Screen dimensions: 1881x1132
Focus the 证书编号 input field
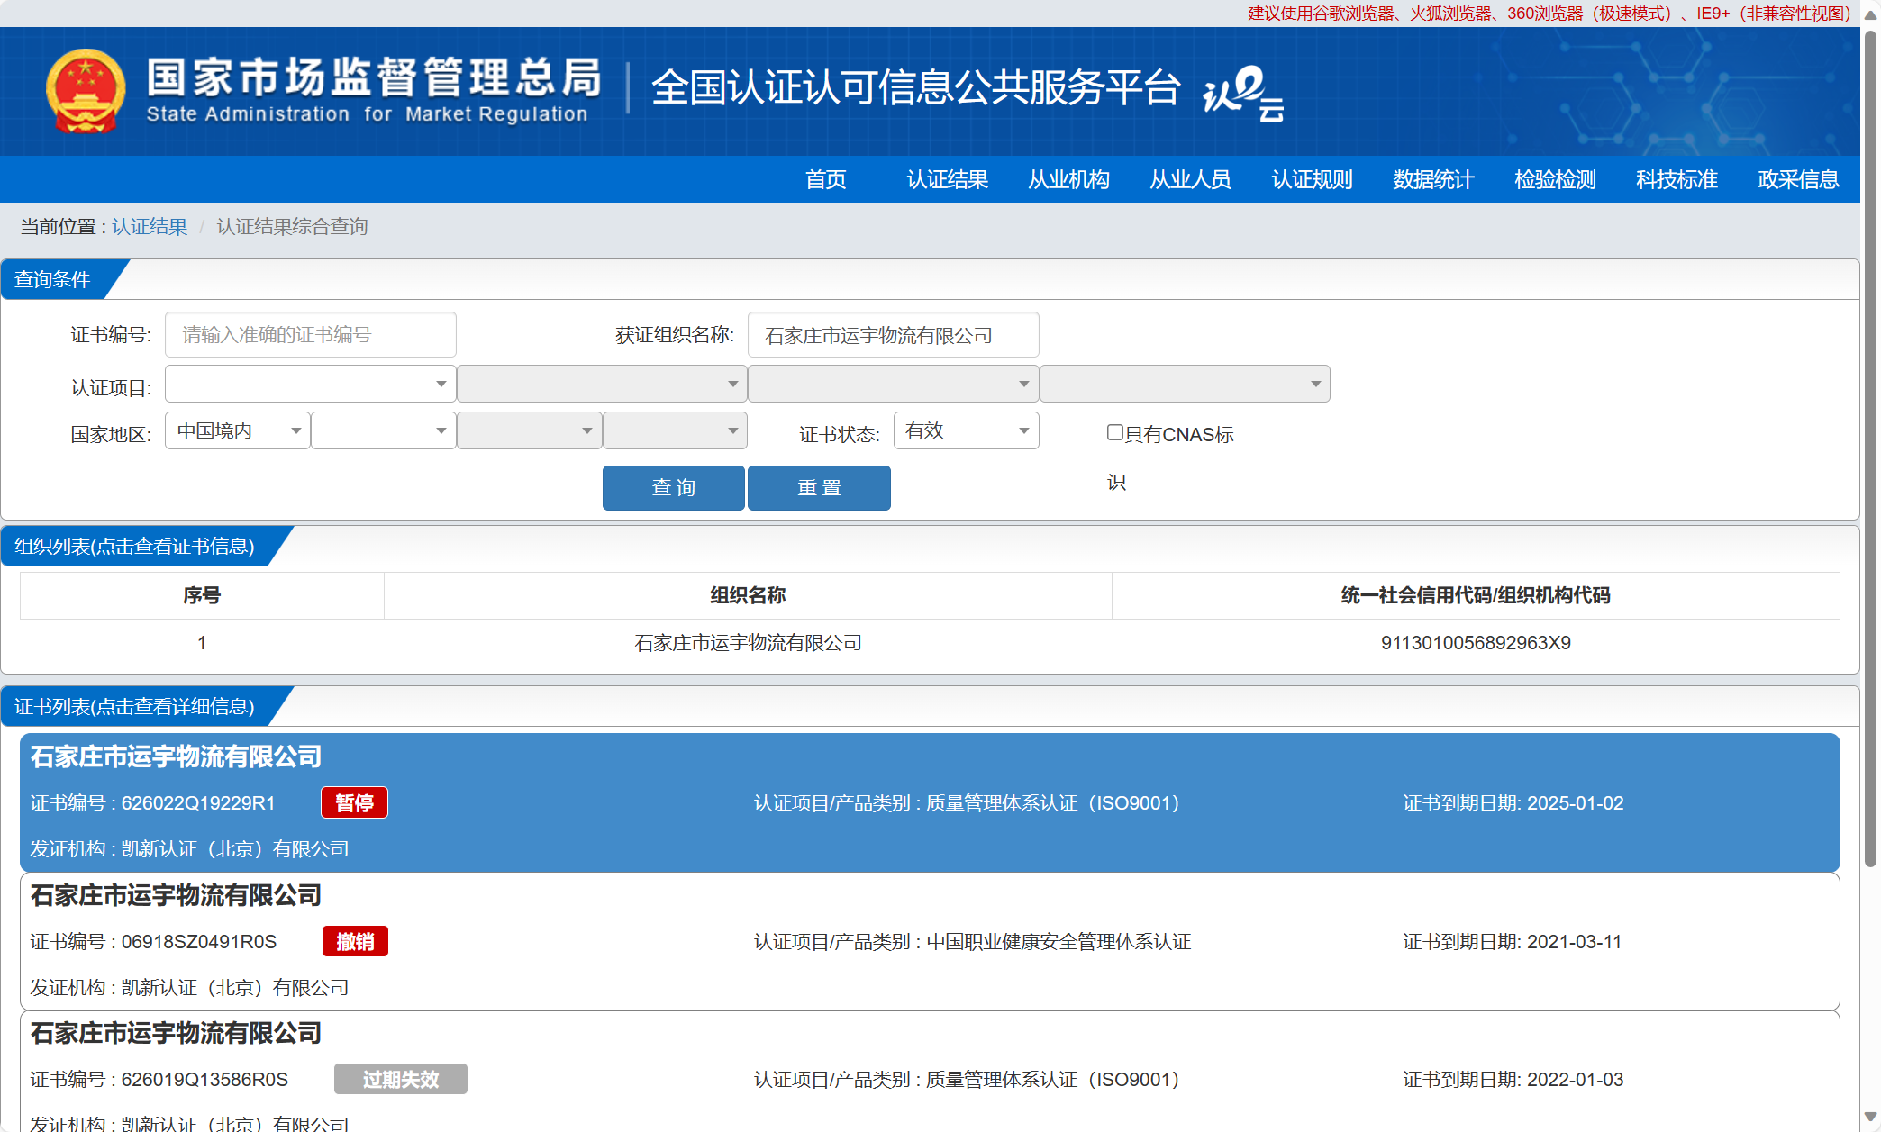310,335
